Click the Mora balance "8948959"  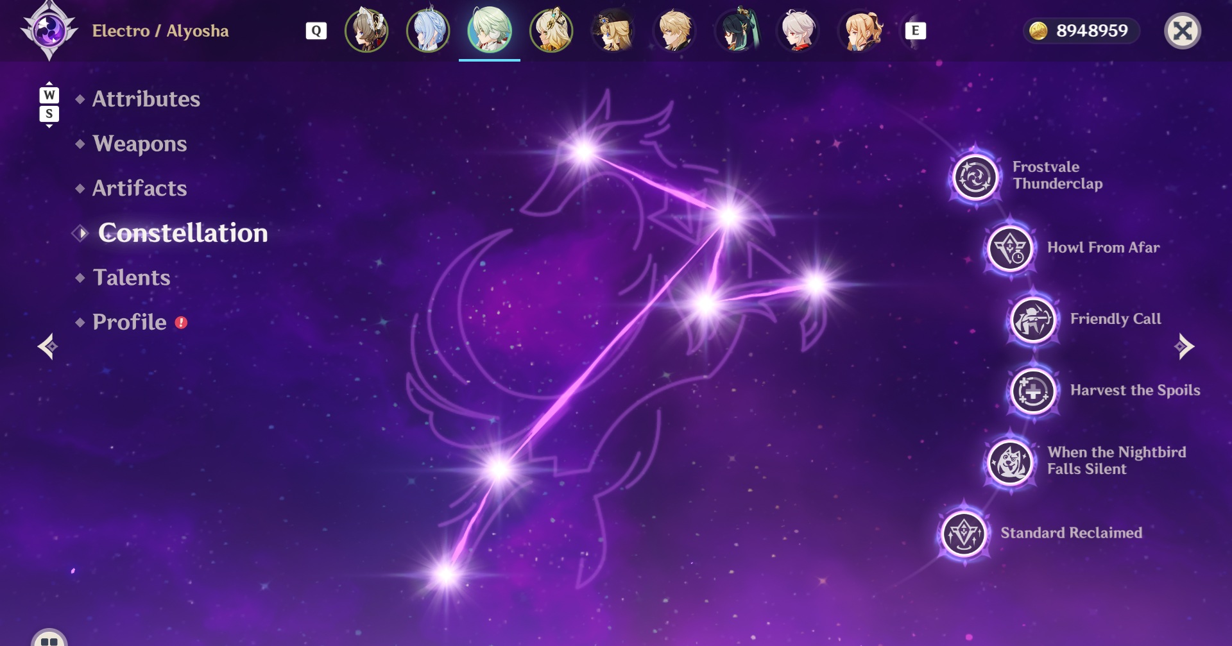tap(1092, 31)
